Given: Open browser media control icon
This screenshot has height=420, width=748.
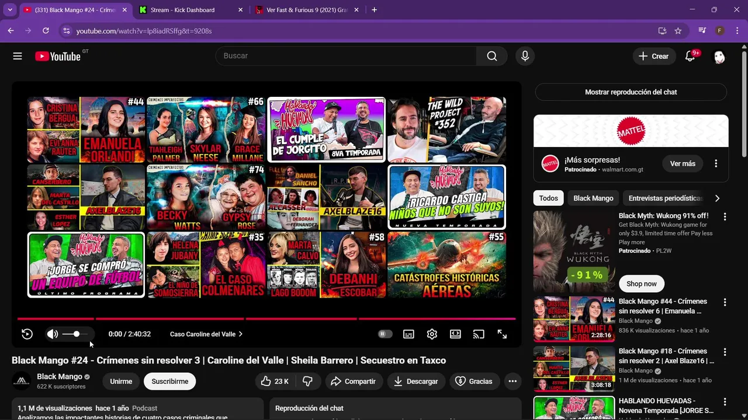Looking at the screenshot, I should coord(702,31).
